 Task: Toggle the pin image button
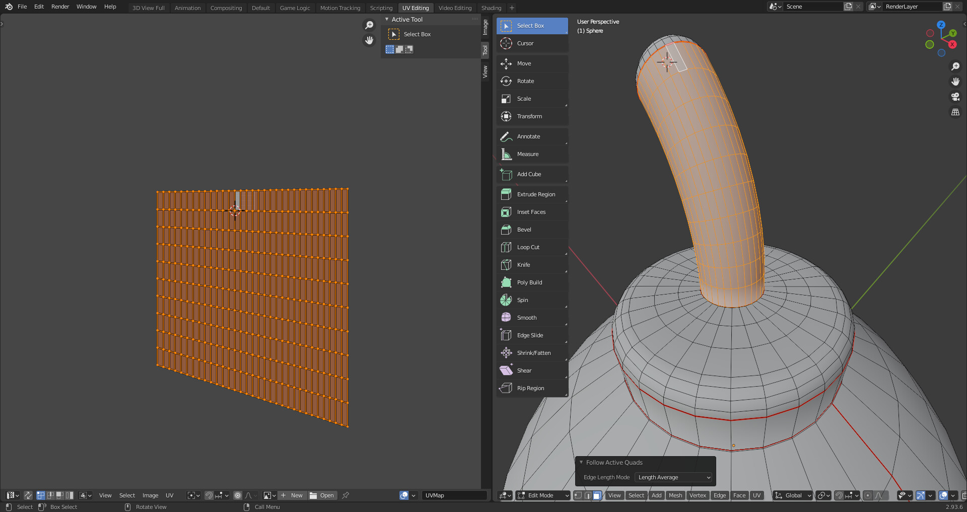click(346, 495)
